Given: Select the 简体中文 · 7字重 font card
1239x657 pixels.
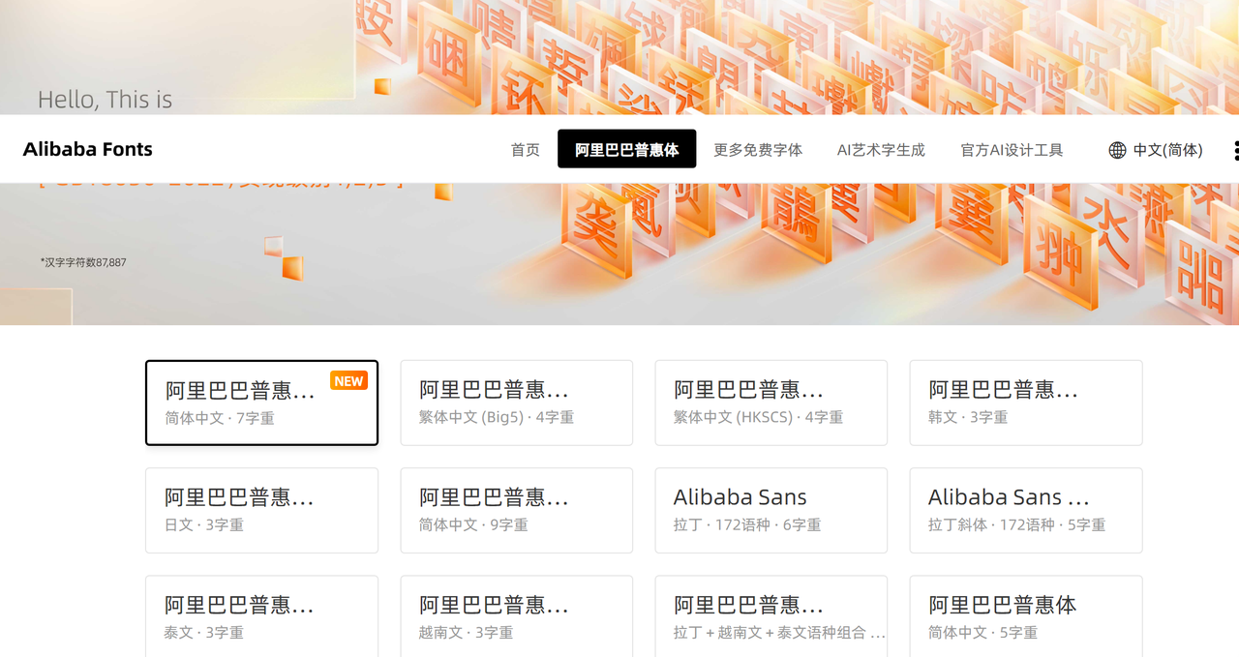Looking at the screenshot, I should (261, 403).
